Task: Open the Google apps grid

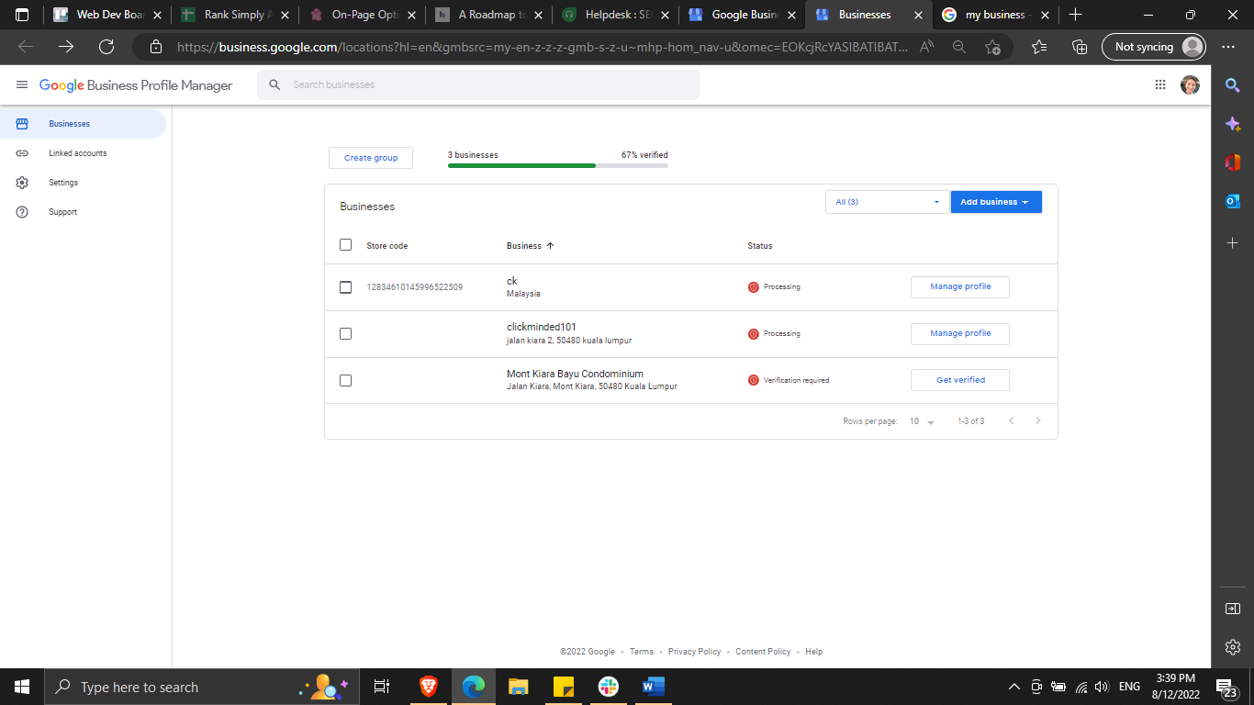Action: 1159,84
